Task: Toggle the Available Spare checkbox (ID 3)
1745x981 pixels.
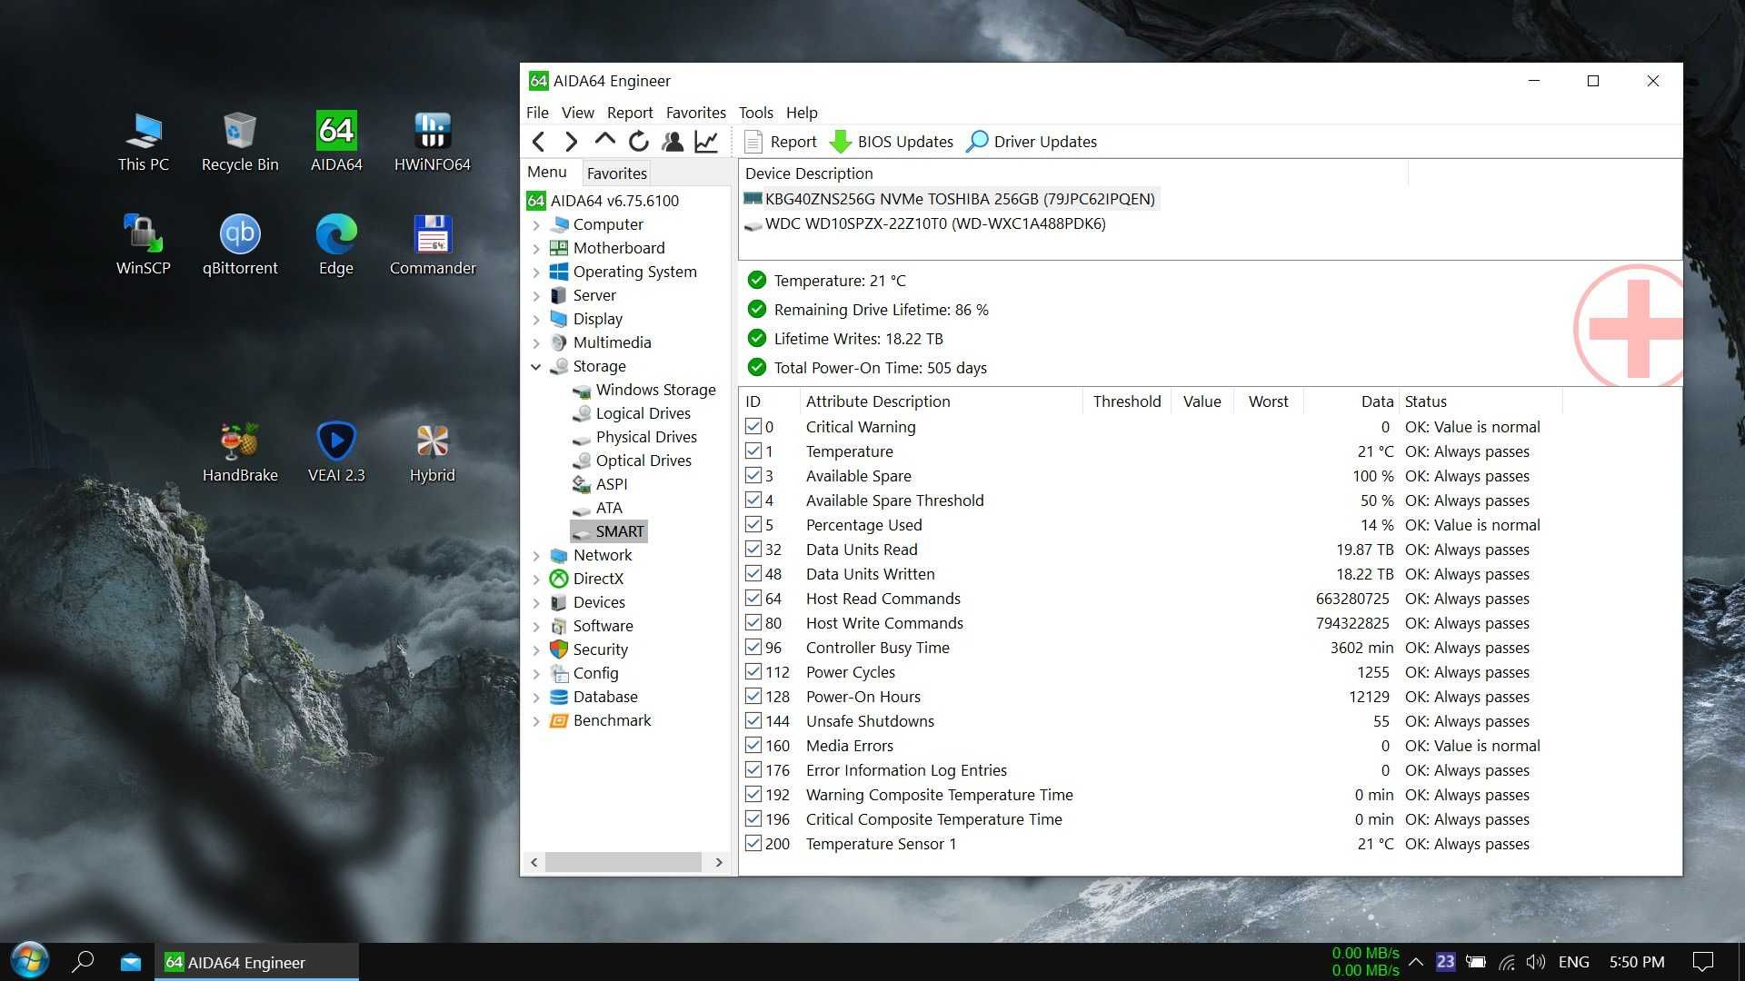Action: pos(753,475)
